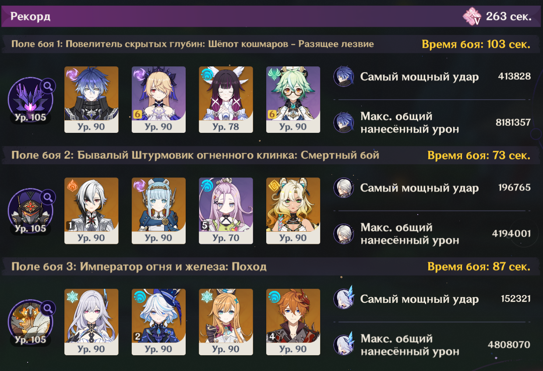Click the difficulty V badge near 263 сек.
This screenshot has height=371, width=543.
[472, 17]
